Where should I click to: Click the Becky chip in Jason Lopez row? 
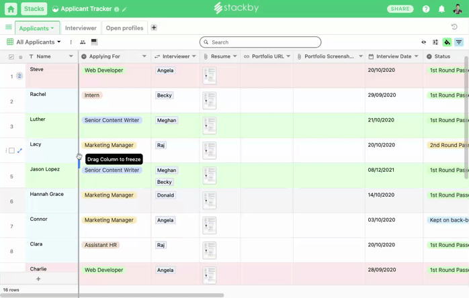click(164, 182)
